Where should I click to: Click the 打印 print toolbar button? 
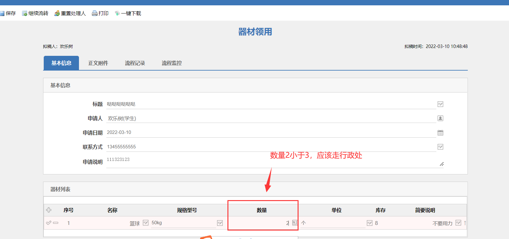(100, 13)
